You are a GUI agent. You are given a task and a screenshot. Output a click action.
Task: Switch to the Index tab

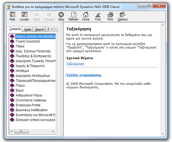click(28, 29)
